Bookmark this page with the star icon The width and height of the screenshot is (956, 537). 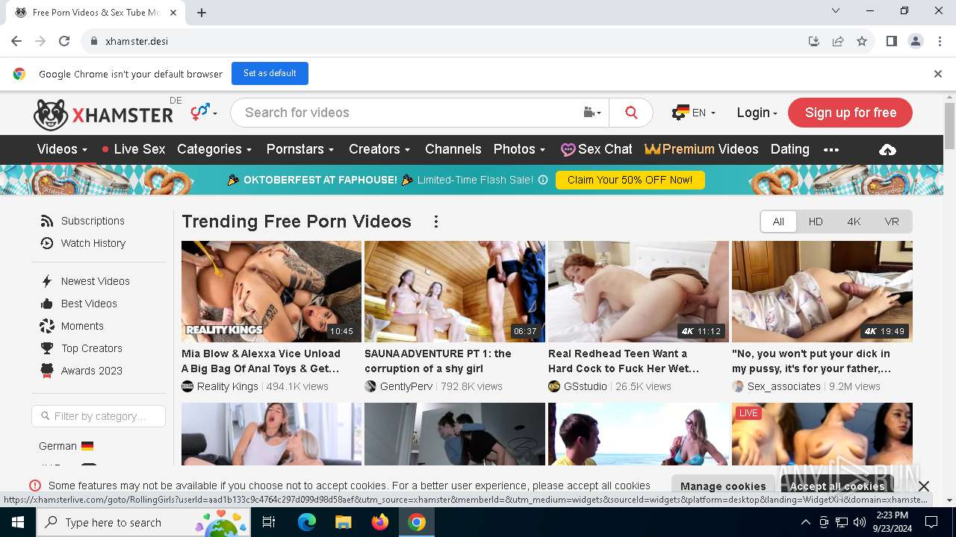(x=862, y=41)
